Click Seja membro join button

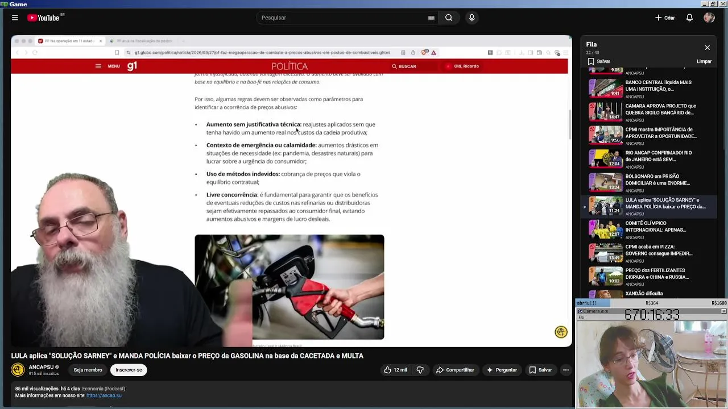pos(88,370)
